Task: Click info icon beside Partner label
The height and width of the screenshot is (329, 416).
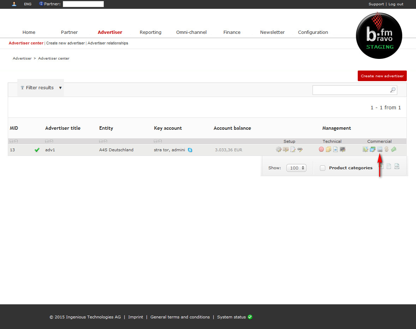Action: [41, 4]
